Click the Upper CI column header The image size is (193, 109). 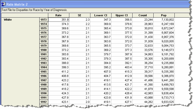tap(122, 15)
